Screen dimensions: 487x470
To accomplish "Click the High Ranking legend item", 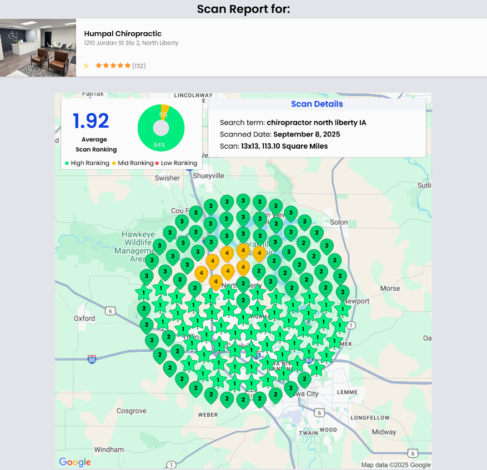I will (87, 163).
